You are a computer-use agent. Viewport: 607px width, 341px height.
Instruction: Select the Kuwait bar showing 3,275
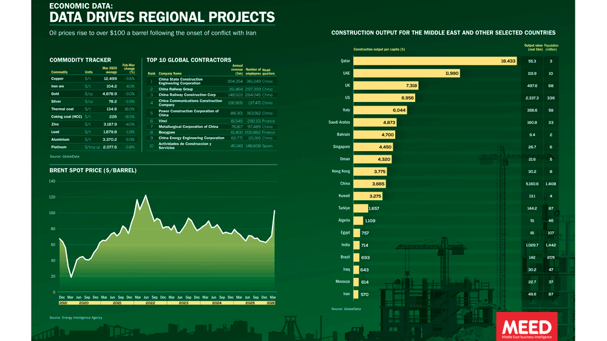click(x=367, y=196)
